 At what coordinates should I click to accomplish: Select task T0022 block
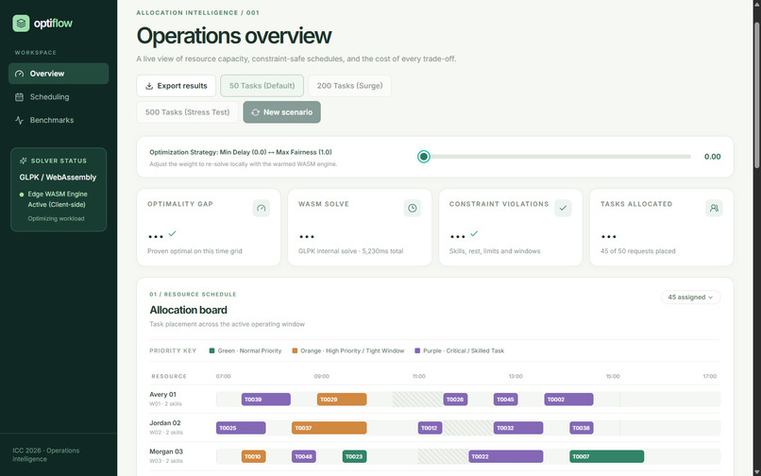point(506,456)
